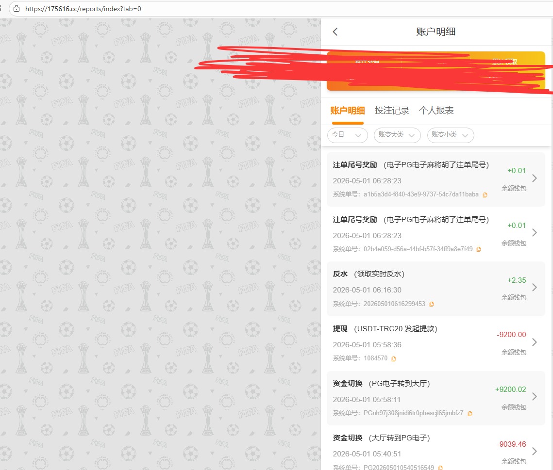Select the amount -9200.00

(511, 335)
